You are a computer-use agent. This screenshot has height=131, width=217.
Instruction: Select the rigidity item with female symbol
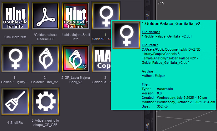[15, 59]
